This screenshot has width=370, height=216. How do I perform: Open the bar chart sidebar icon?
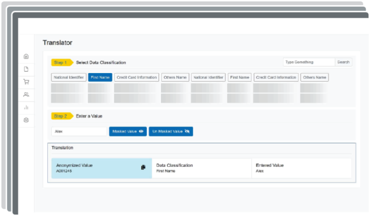point(26,107)
